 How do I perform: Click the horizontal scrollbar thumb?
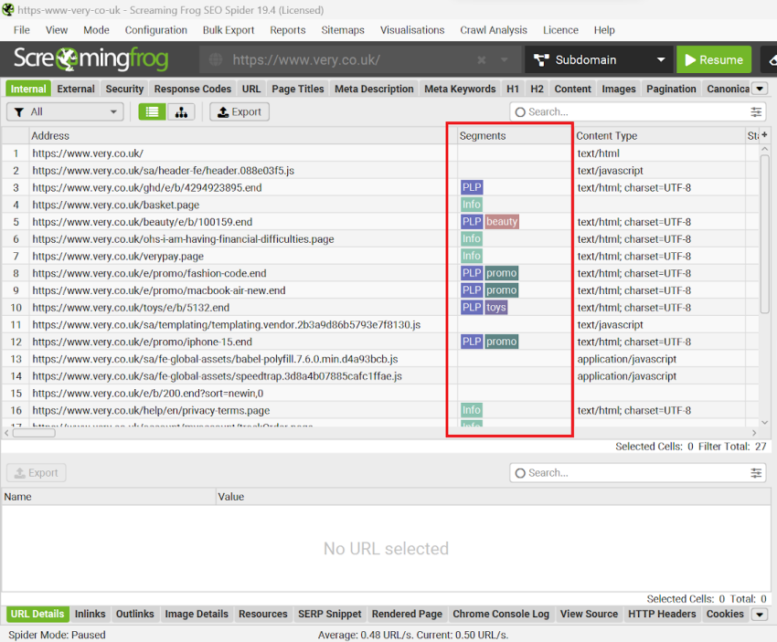[x=34, y=433]
